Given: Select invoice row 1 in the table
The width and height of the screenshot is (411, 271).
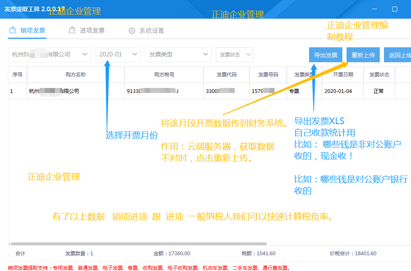Looking at the screenshot, I should (166, 91).
